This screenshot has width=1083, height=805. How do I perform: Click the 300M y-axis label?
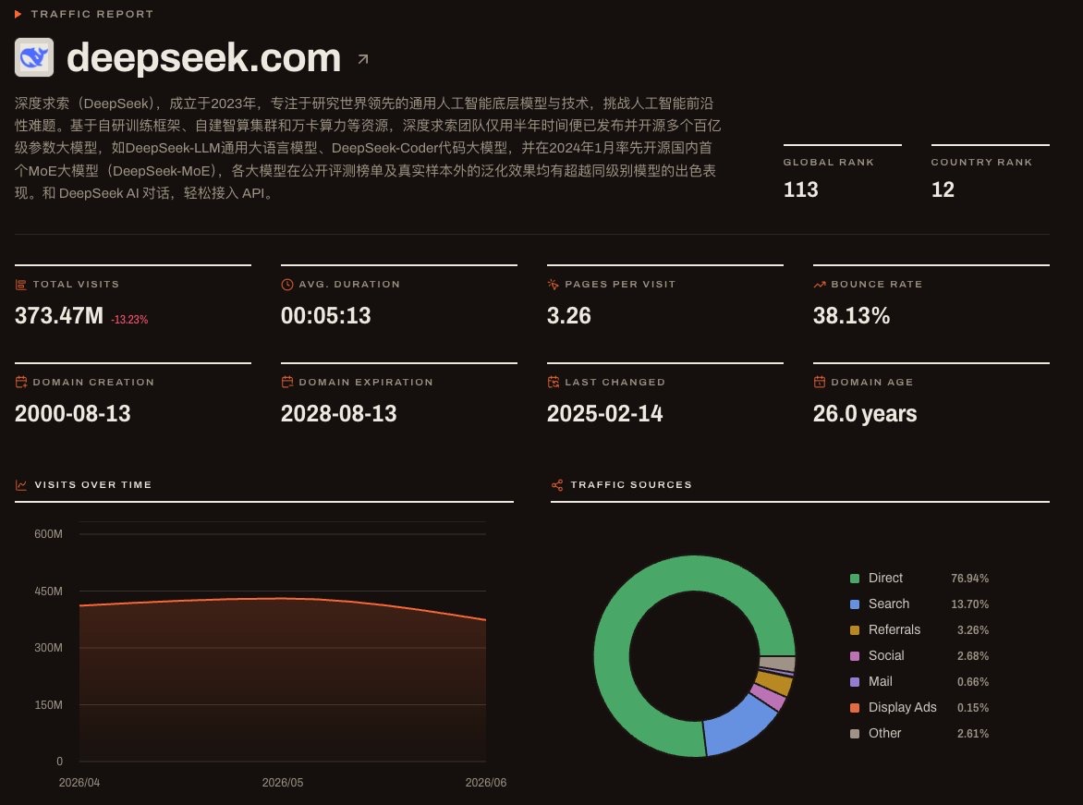click(48, 648)
